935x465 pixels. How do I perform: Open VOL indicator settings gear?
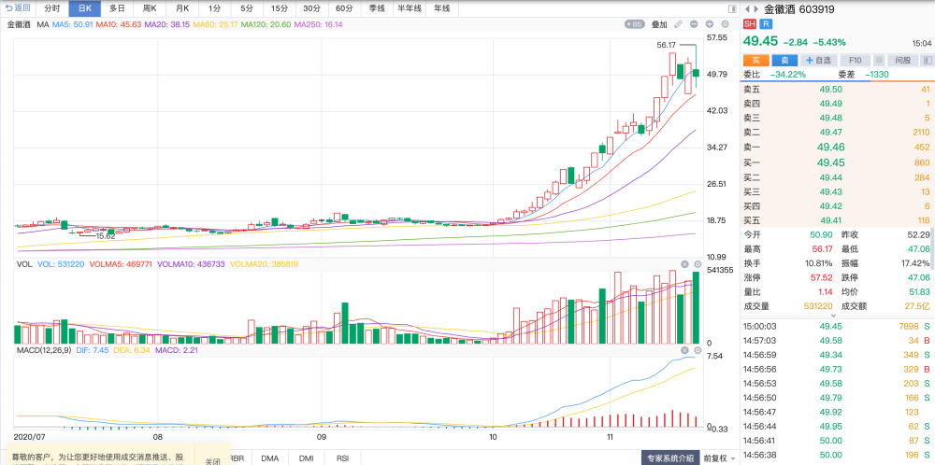[x=698, y=264]
